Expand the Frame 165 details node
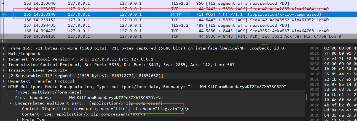The width and height of the screenshot is (357, 121). [x=4, y=48]
